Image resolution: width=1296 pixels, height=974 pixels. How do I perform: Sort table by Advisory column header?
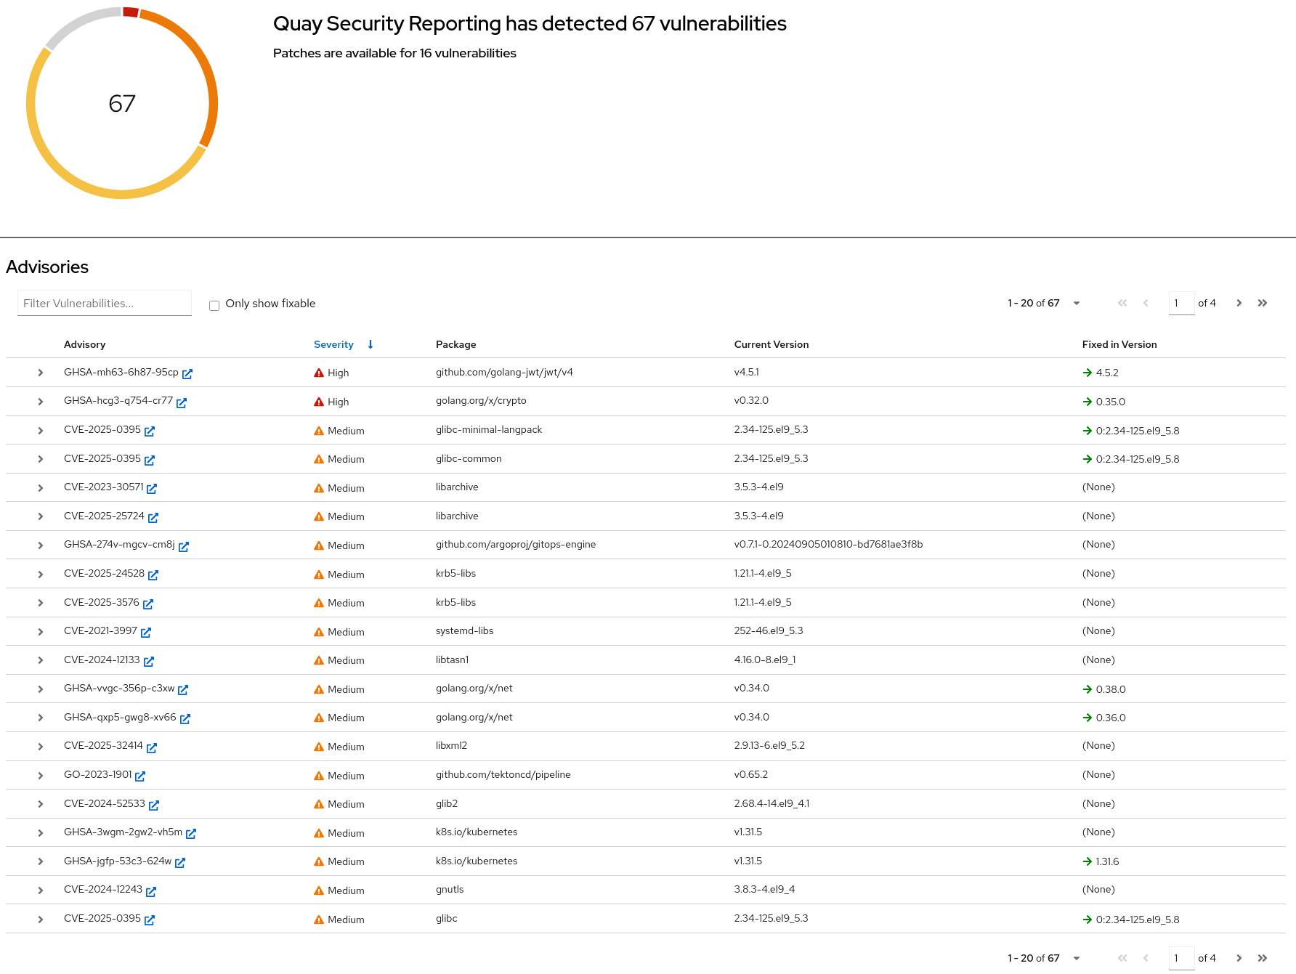[84, 344]
